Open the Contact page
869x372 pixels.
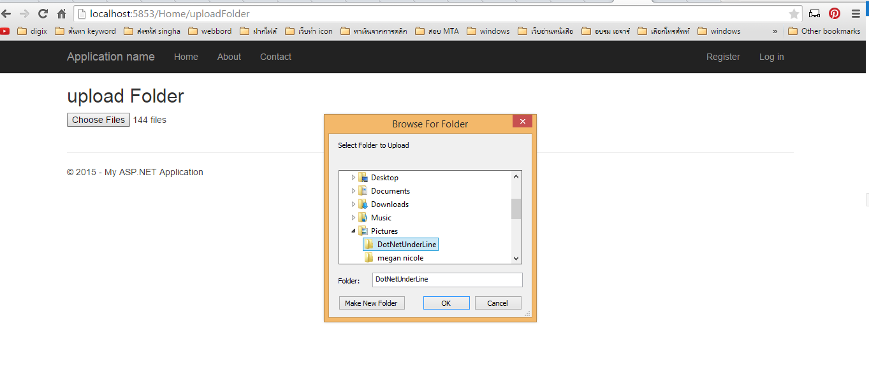click(275, 57)
